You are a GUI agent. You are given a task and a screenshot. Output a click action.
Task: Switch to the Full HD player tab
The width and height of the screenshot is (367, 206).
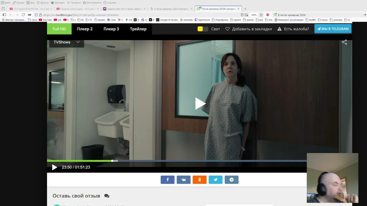pyautogui.click(x=59, y=29)
